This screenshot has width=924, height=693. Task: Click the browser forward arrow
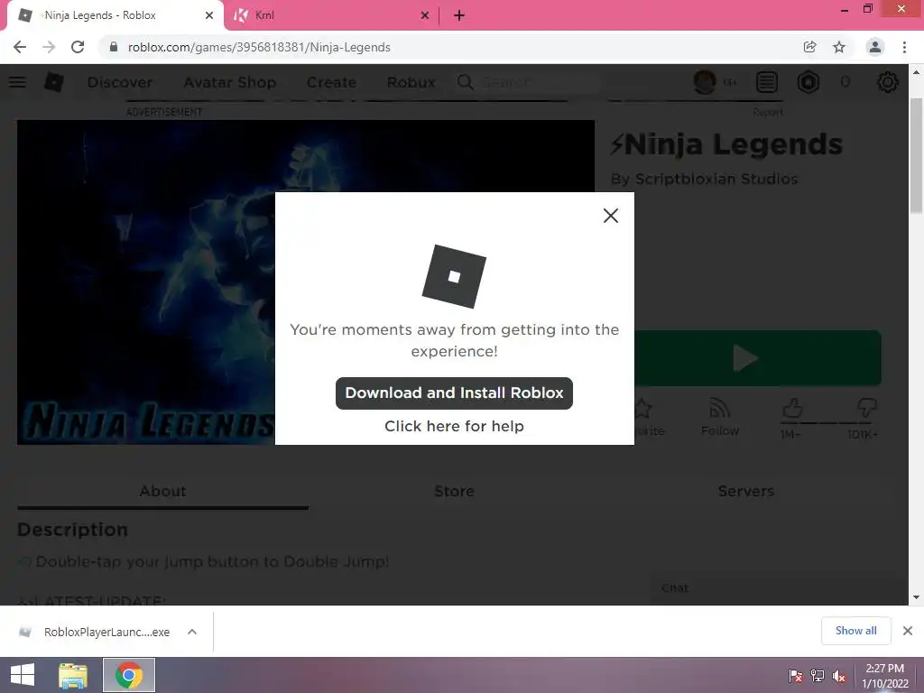49,47
